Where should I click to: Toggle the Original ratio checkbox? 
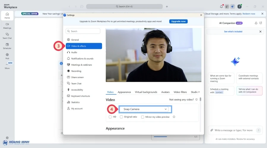[x=121, y=117]
